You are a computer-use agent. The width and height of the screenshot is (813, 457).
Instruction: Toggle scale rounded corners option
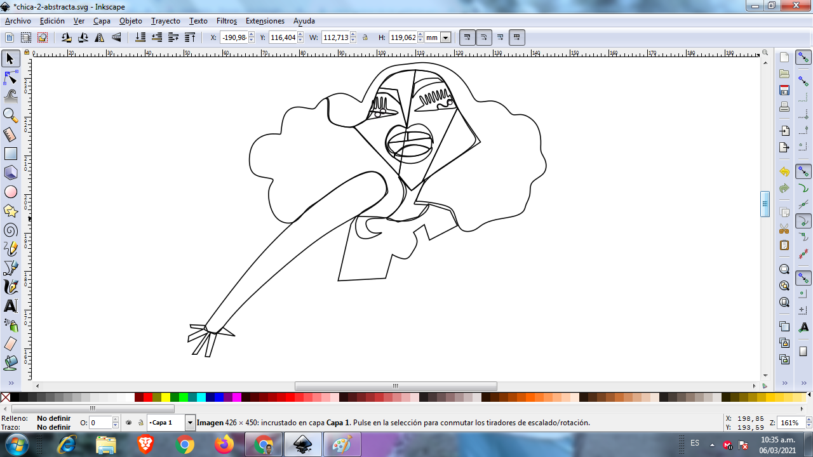coord(484,37)
